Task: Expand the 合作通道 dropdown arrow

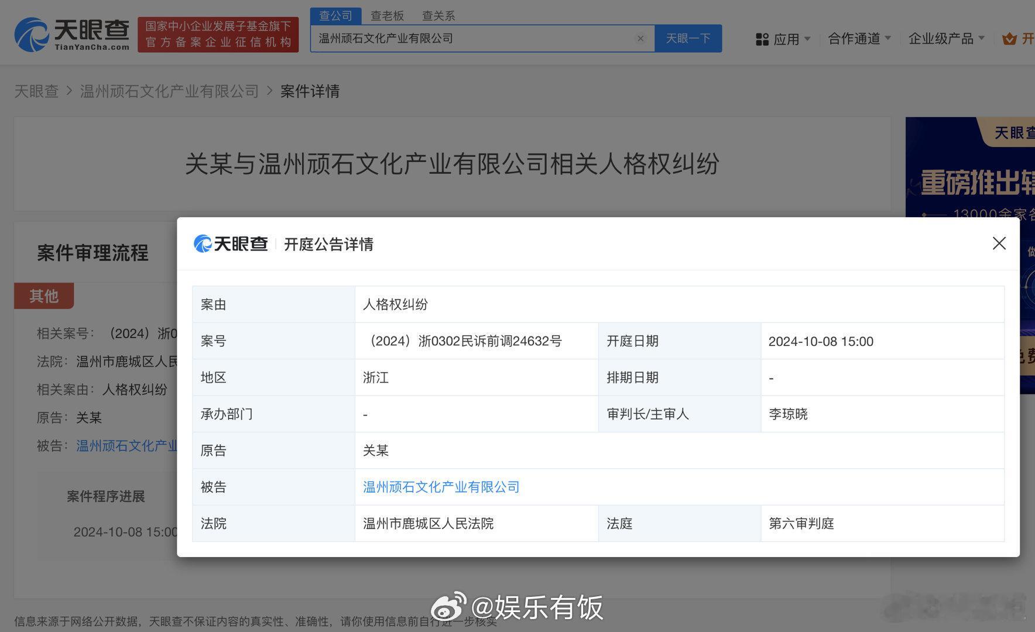Action: click(x=887, y=39)
